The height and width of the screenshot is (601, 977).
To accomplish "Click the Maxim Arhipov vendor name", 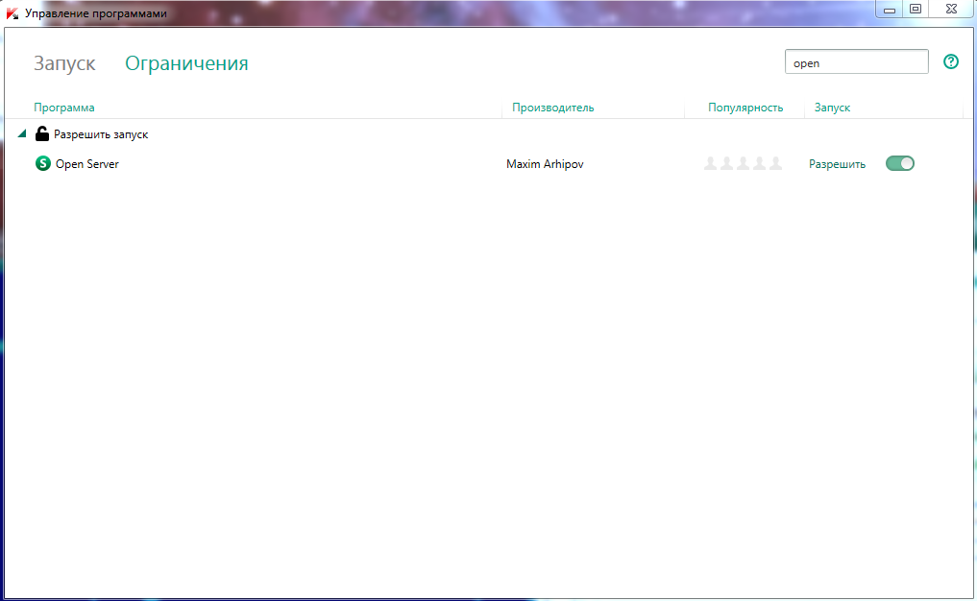I will [545, 164].
